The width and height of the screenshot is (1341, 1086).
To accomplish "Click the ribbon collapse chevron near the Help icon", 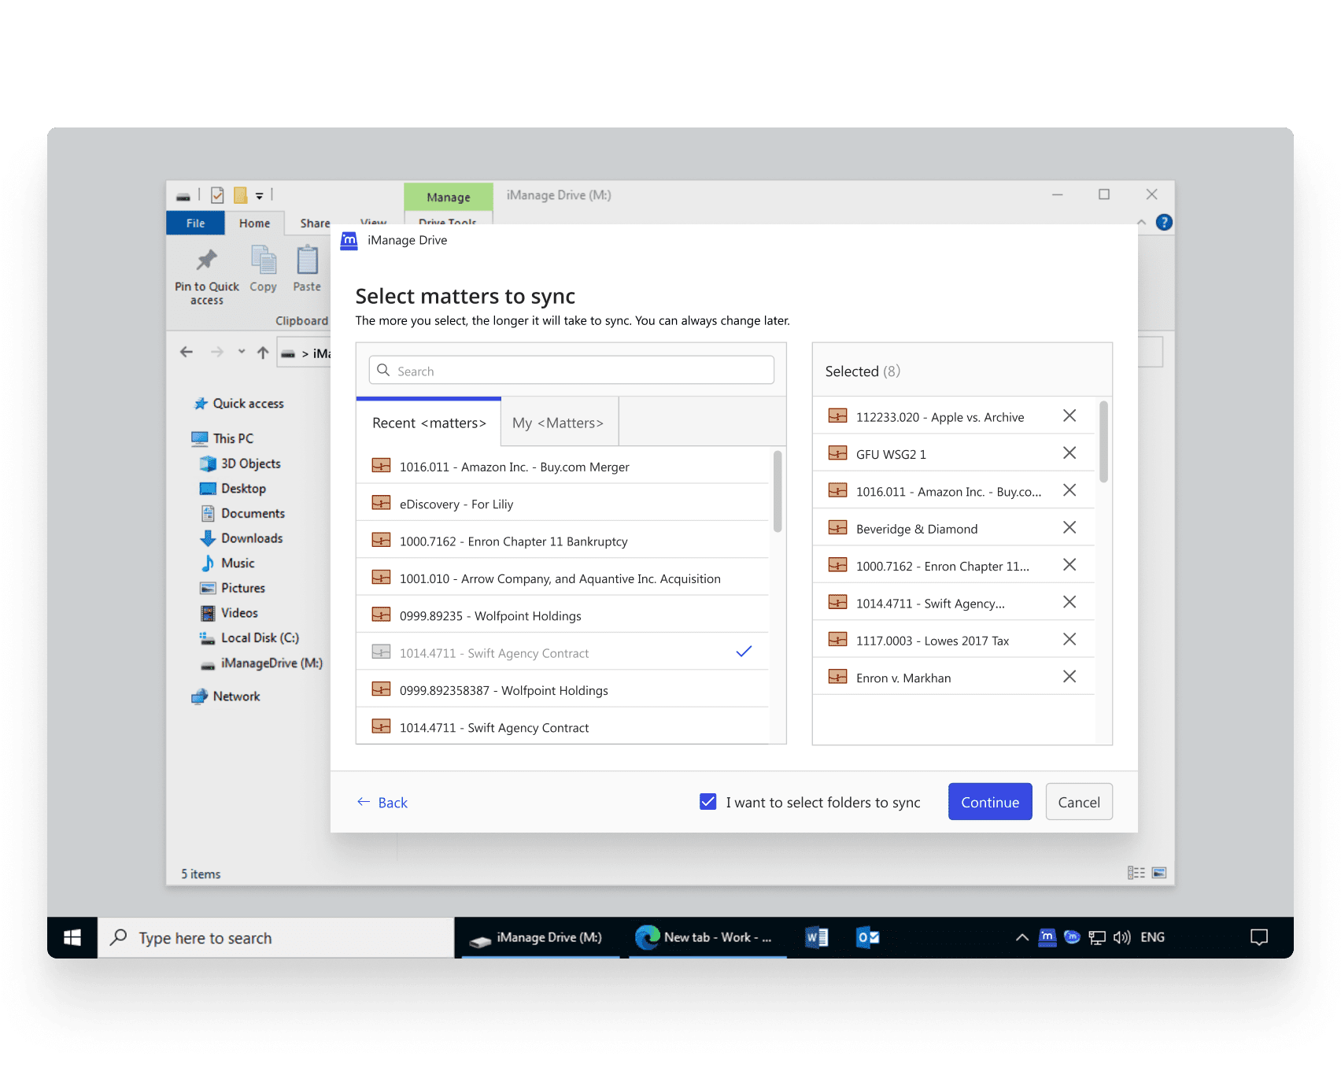I will point(1141,221).
